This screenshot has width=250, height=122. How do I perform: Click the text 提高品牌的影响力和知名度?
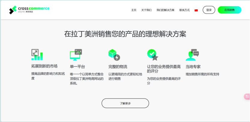[x=48, y=76]
